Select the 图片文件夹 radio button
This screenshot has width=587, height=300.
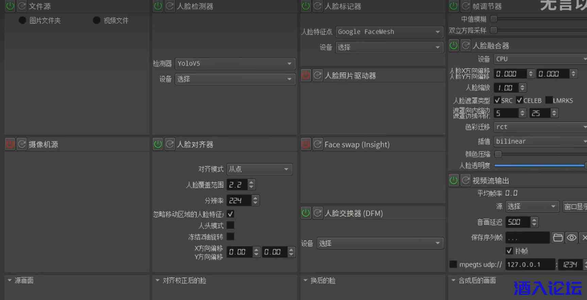(x=22, y=20)
